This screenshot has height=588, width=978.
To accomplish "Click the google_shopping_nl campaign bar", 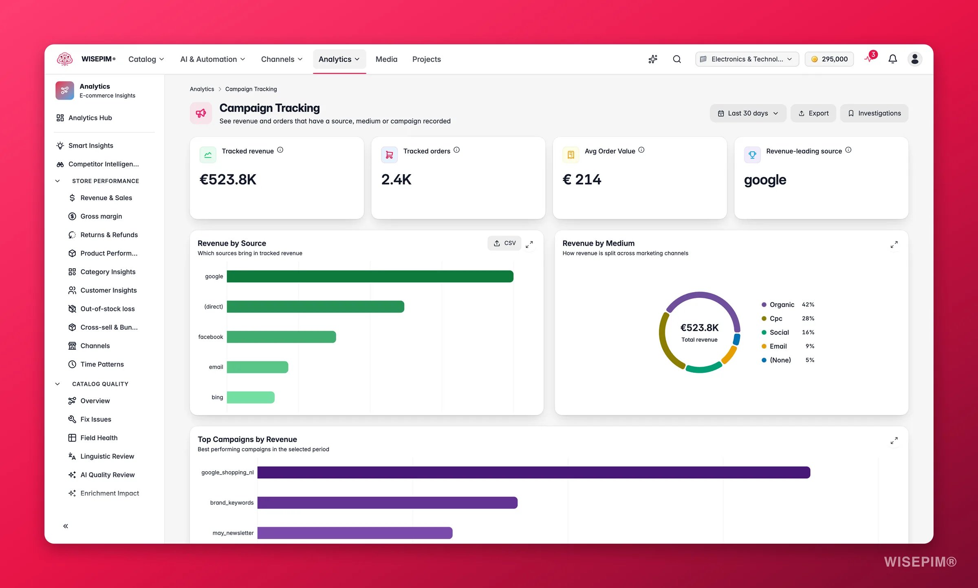I will click(x=534, y=472).
